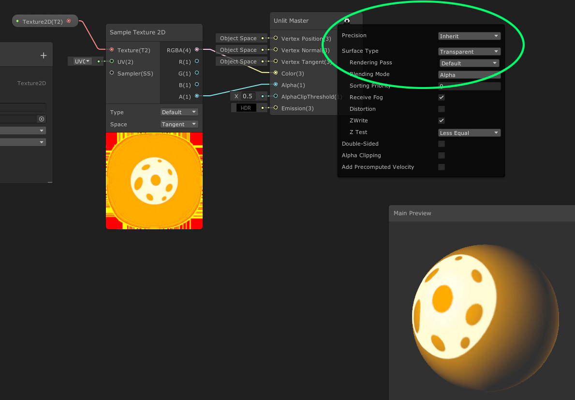Open the UV0 channel dropdown
The width and height of the screenshot is (575, 400).
[x=82, y=61]
